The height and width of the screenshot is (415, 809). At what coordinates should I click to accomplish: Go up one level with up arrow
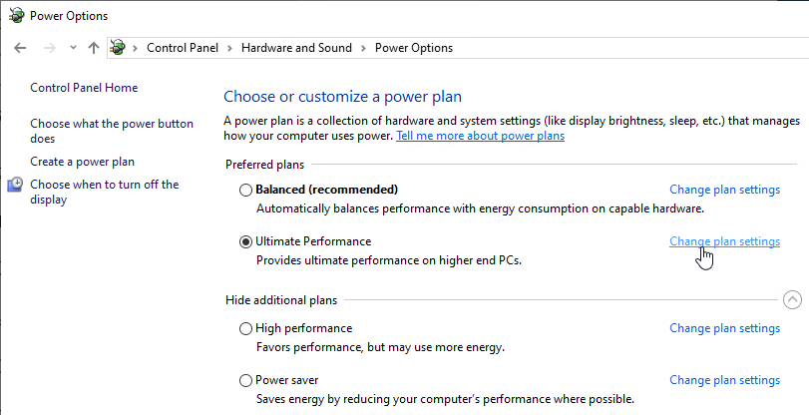tap(94, 48)
